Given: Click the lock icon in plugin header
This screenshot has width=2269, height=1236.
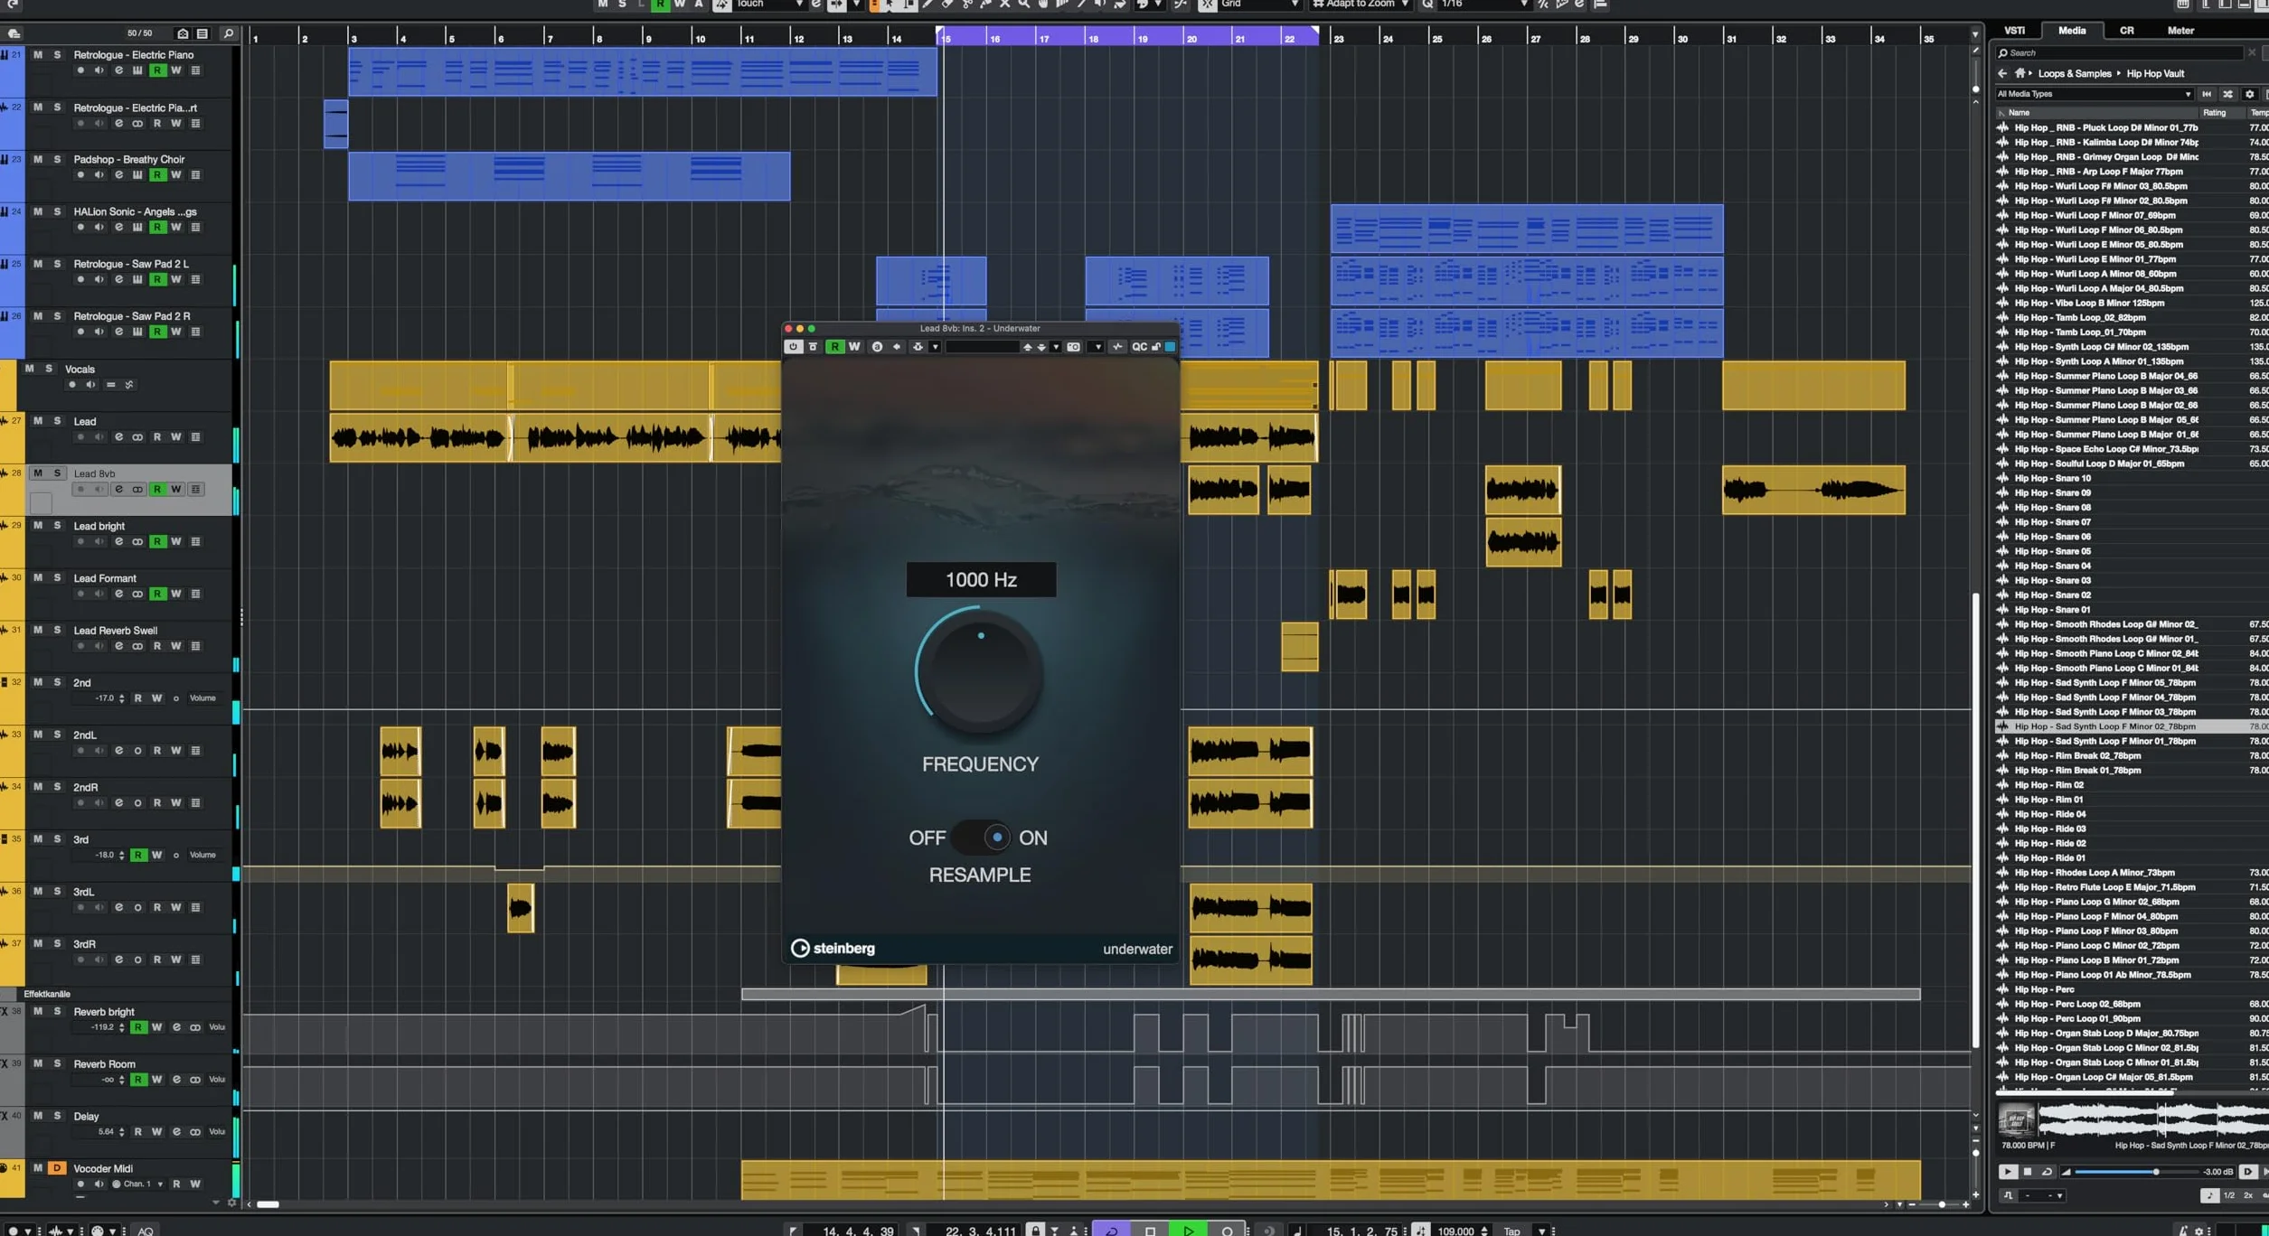Looking at the screenshot, I should [x=1156, y=347].
